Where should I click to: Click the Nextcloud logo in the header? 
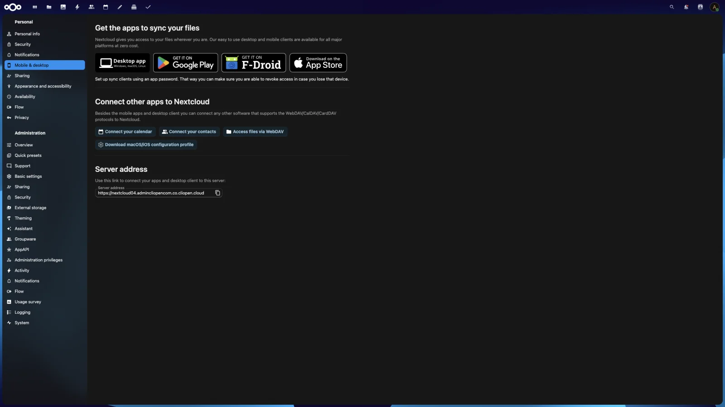pos(13,7)
